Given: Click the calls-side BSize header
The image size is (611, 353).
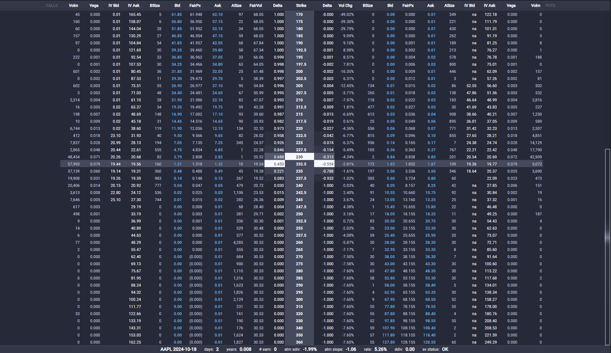Looking at the screenshot, I should pyautogui.click(x=155, y=6).
